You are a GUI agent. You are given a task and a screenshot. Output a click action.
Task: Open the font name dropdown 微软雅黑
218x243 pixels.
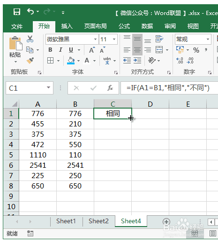point(95,39)
